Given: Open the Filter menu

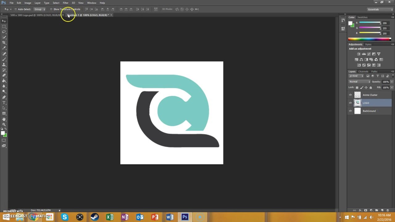Looking at the screenshot, I should [x=65, y=3].
